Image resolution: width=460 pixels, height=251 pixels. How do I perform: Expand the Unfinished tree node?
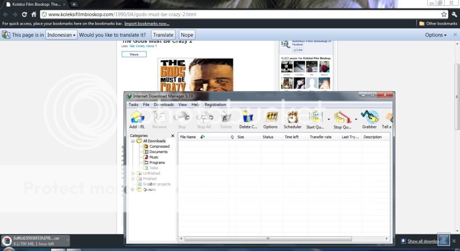coord(133,173)
